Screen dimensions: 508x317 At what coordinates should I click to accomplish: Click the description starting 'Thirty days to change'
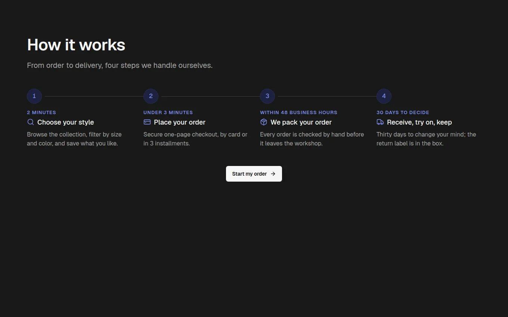[x=426, y=139]
